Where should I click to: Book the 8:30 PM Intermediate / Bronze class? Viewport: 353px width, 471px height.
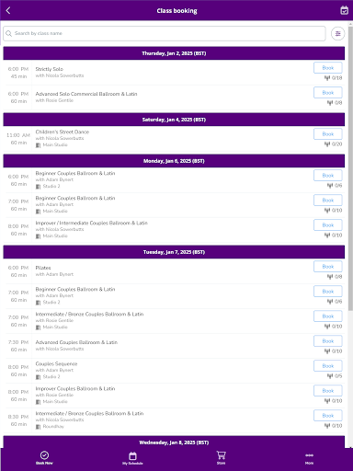click(328, 416)
